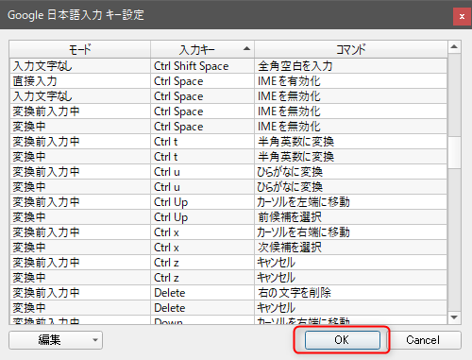Select Delete cell in 変換前入力中 row
Image resolution: width=472 pixels, height=360 pixels.
pyautogui.click(x=202, y=293)
